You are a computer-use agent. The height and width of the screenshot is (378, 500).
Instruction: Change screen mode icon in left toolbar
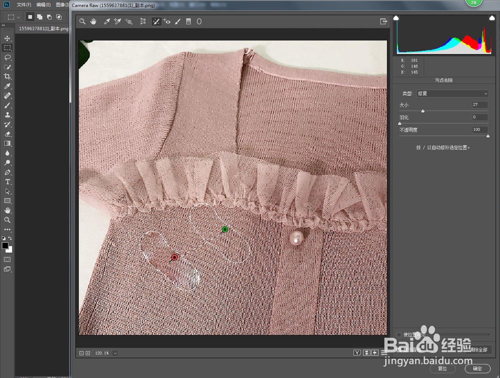(x=7, y=270)
